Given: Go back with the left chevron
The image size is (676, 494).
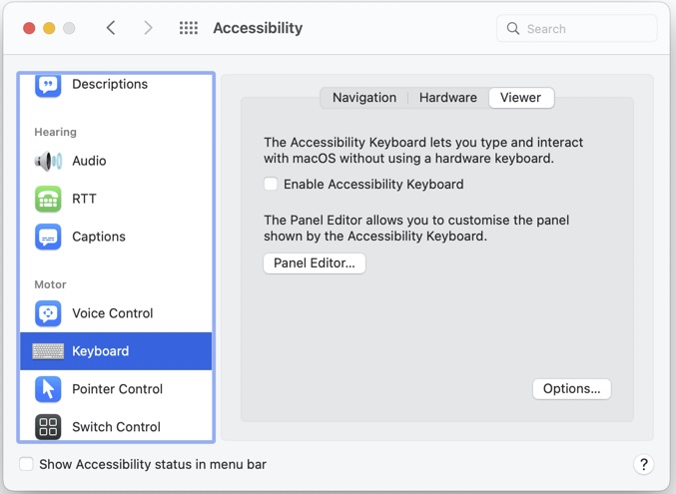Looking at the screenshot, I should point(111,28).
